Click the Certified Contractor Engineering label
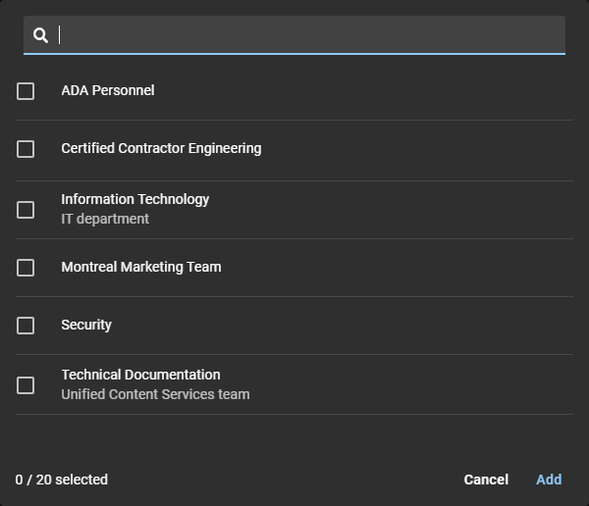589x506 pixels. click(161, 148)
